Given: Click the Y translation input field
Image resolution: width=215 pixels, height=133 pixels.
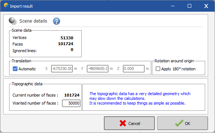Looking at the screenshot, I should coord(98,69).
